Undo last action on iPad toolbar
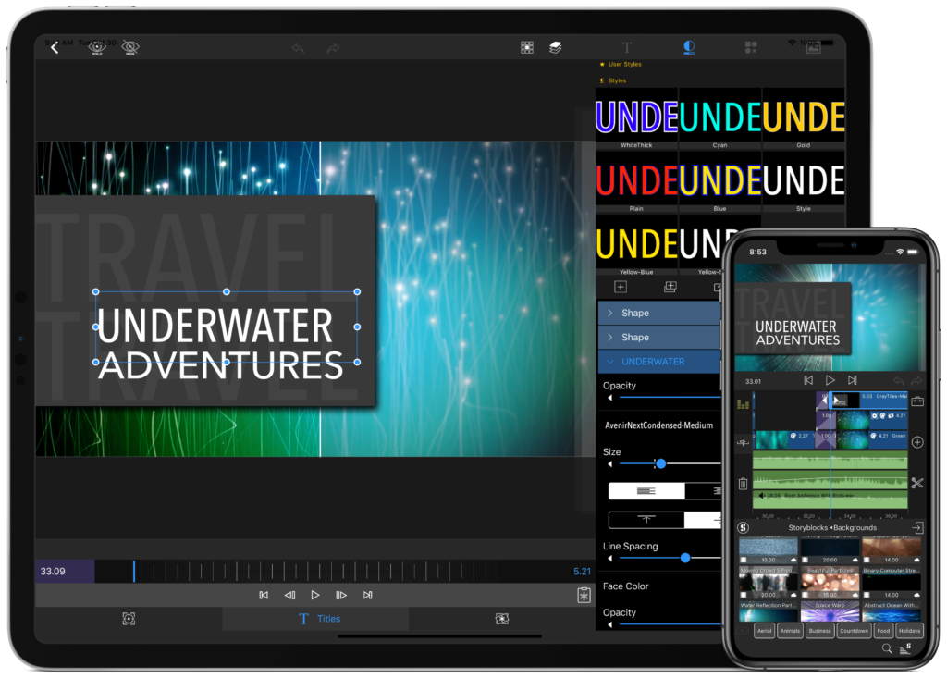This screenshot has width=947, height=678. [x=298, y=48]
